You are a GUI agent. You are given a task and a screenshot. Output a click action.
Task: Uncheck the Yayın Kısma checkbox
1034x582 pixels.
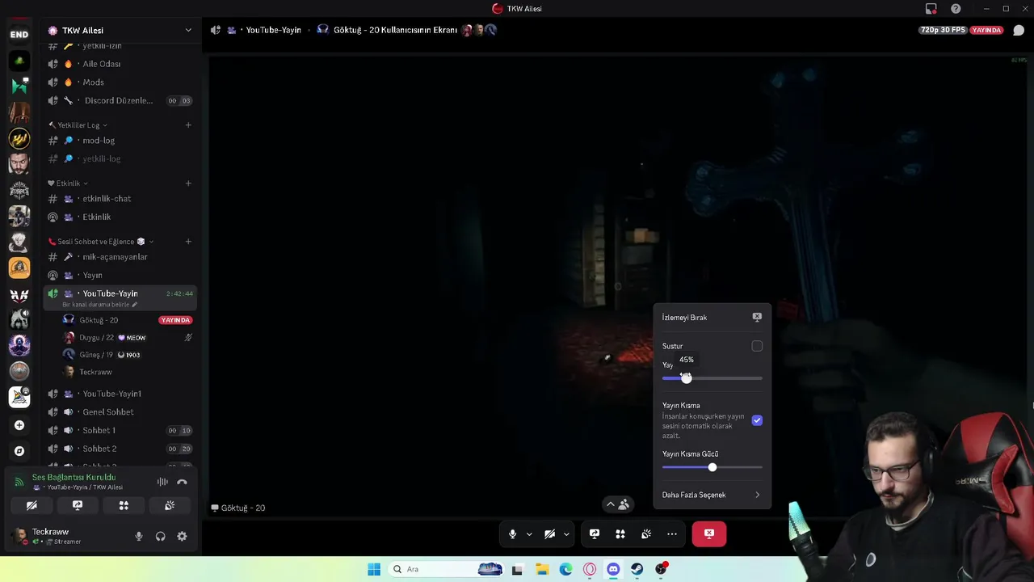click(x=757, y=420)
